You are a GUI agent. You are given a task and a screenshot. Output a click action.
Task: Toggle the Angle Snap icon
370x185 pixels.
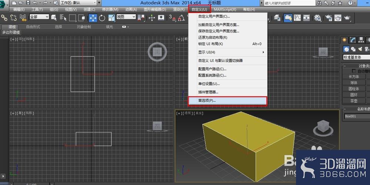[181, 18]
